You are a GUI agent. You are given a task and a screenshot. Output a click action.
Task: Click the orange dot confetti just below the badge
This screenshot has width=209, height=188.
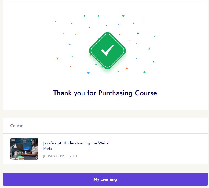(x=127, y=68)
